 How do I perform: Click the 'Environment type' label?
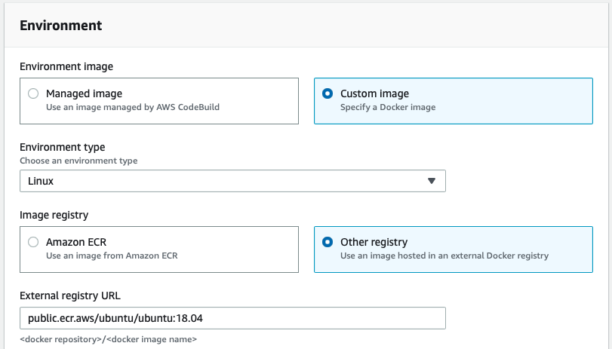tap(62, 147)
